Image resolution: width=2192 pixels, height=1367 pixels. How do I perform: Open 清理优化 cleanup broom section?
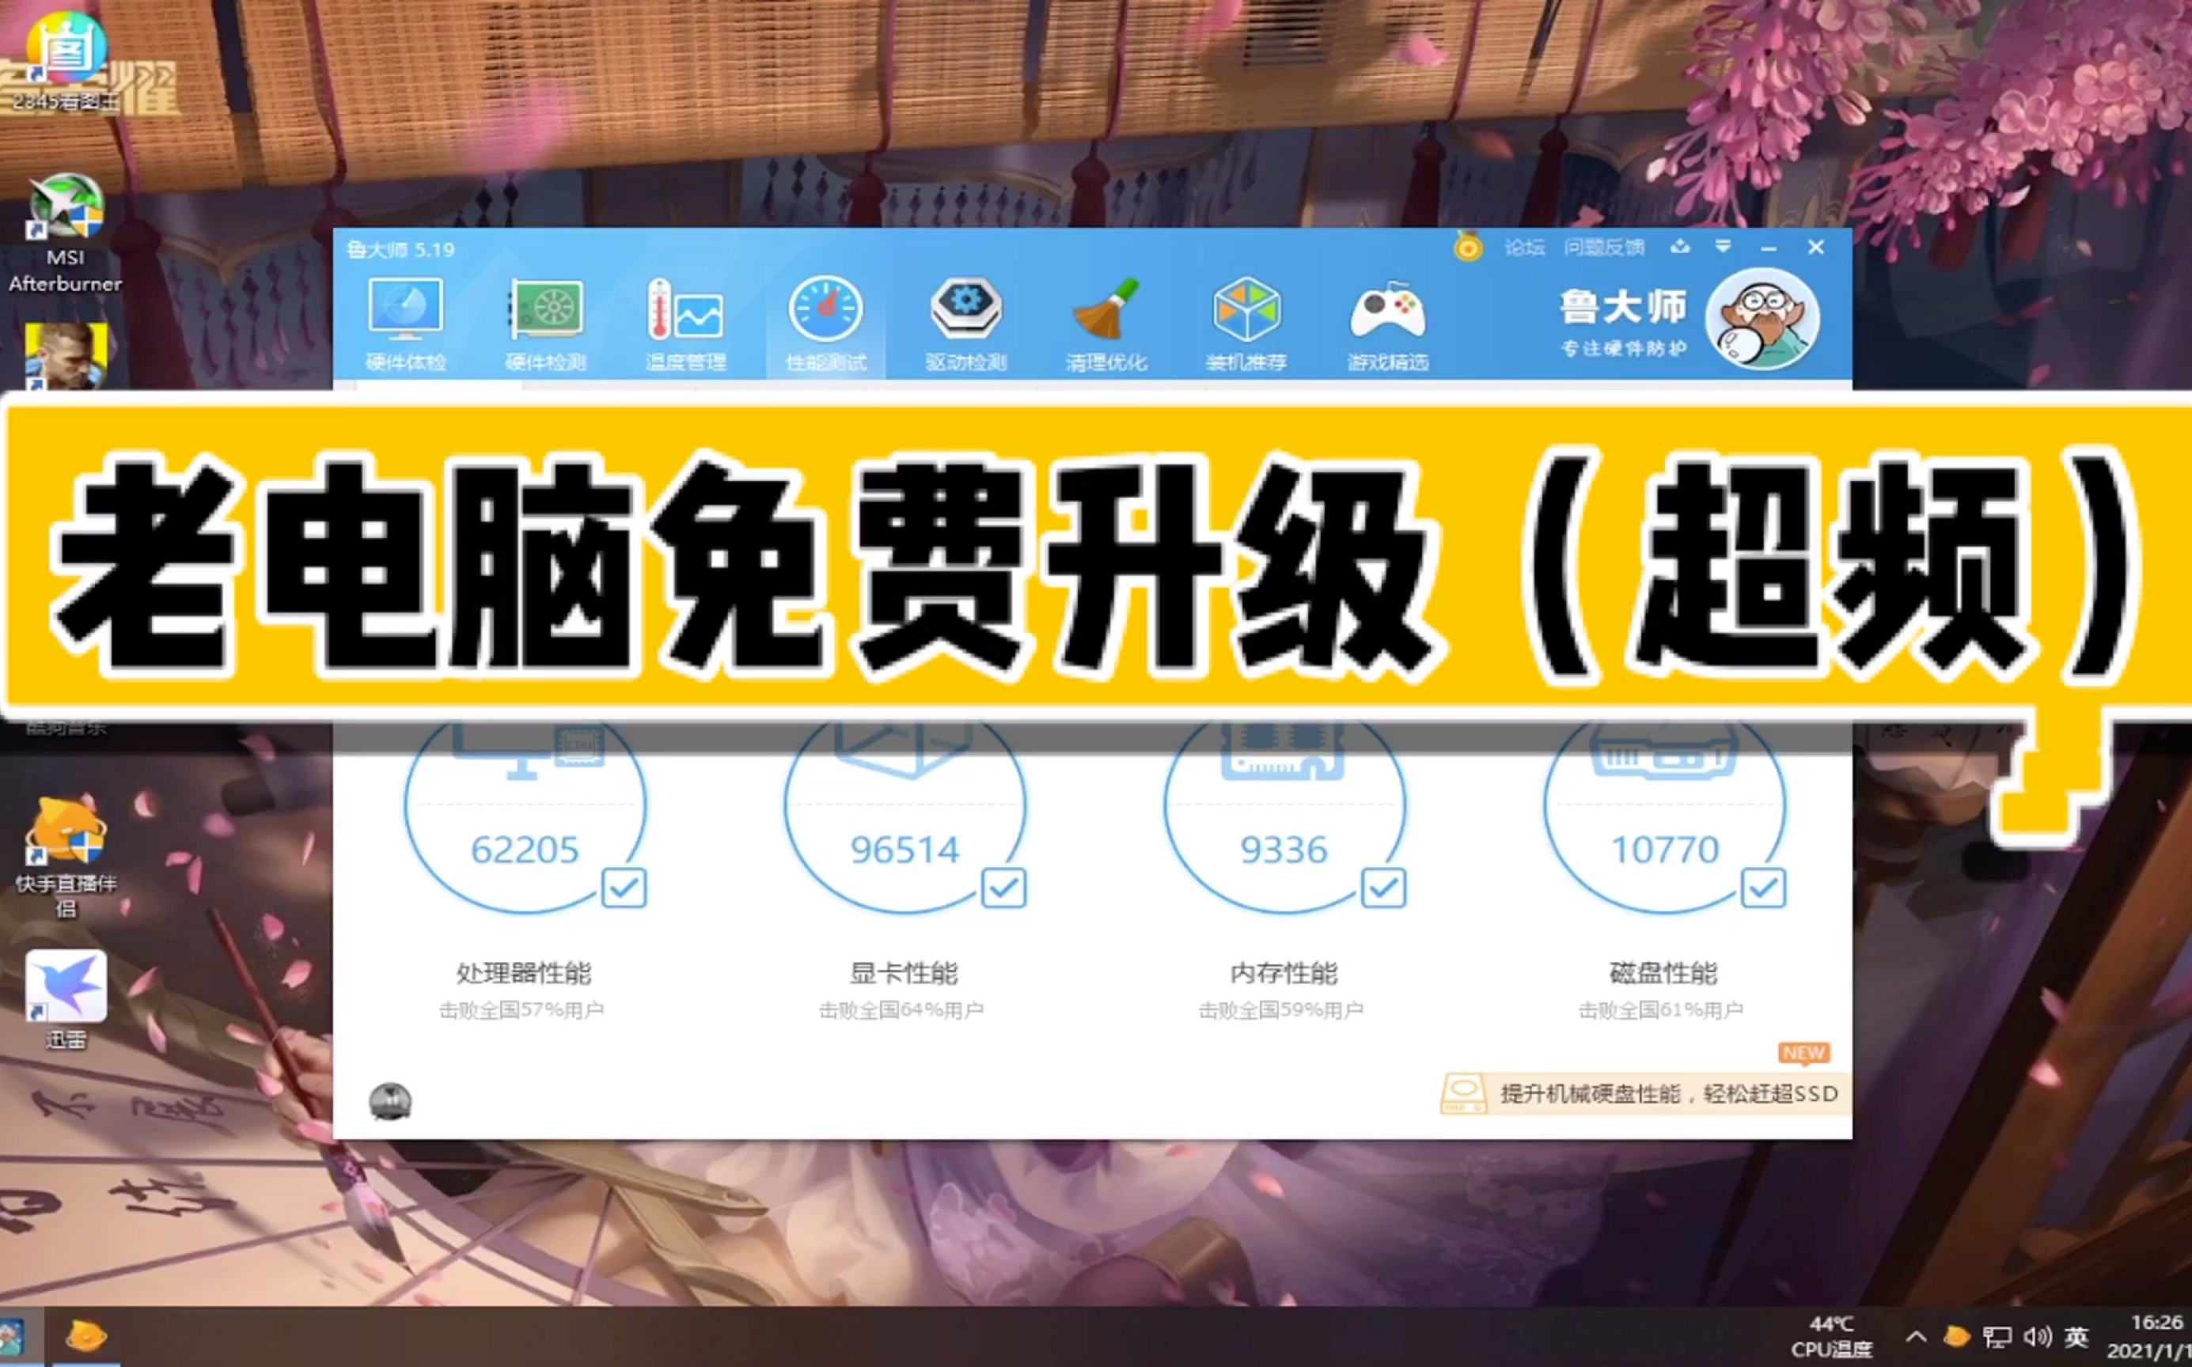coord(1106,324)
